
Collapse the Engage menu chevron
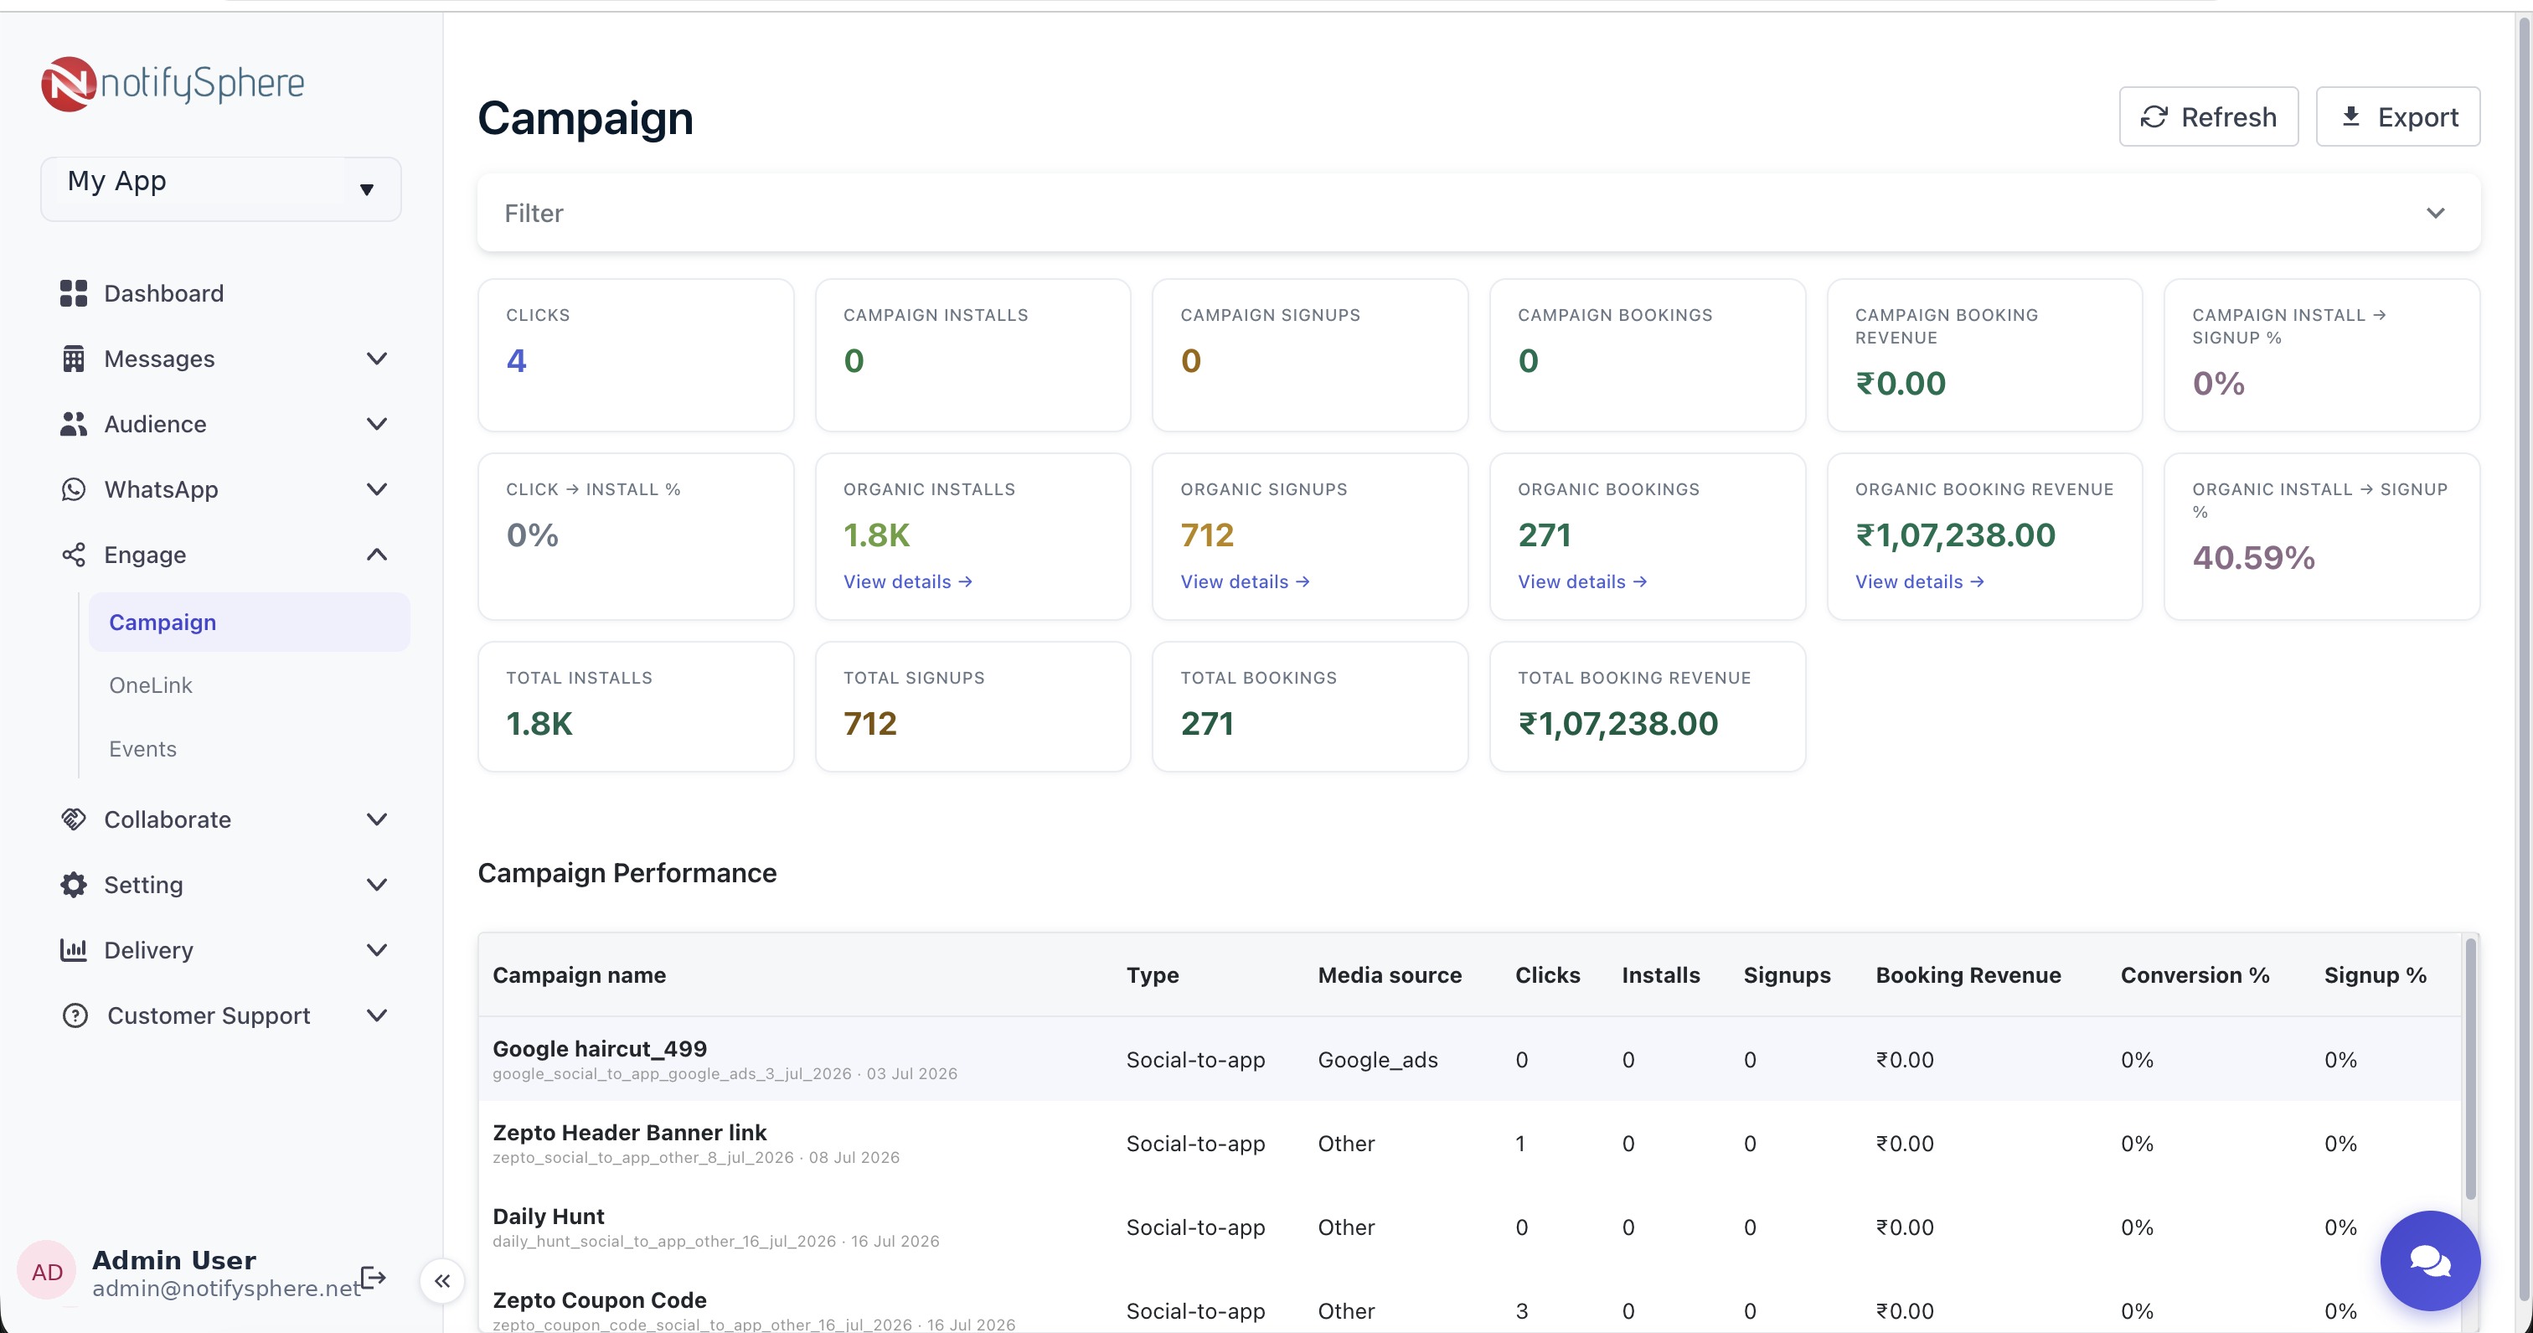377,555
